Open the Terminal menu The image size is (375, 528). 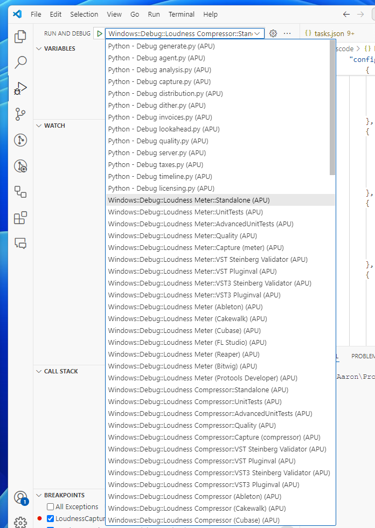coord(182,15)
